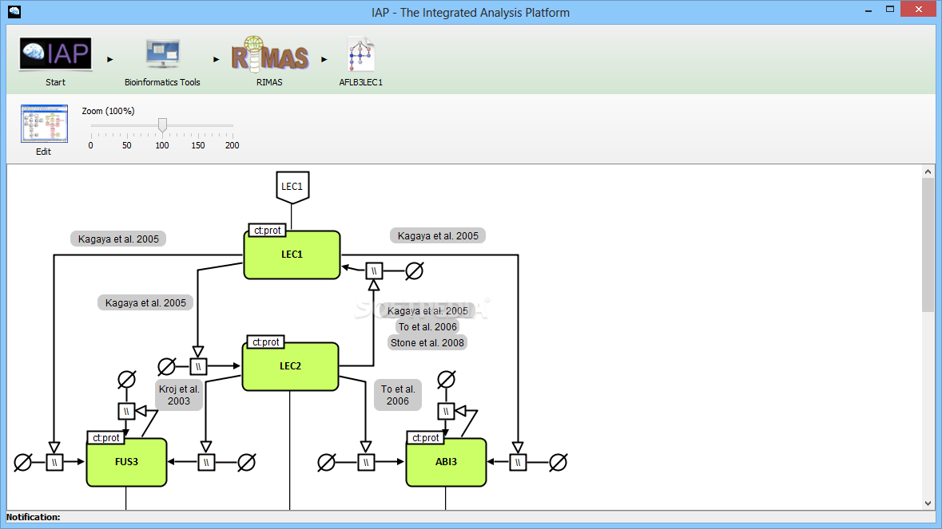Select process node right of ABI3
The image size is (942, 529).
518,463
